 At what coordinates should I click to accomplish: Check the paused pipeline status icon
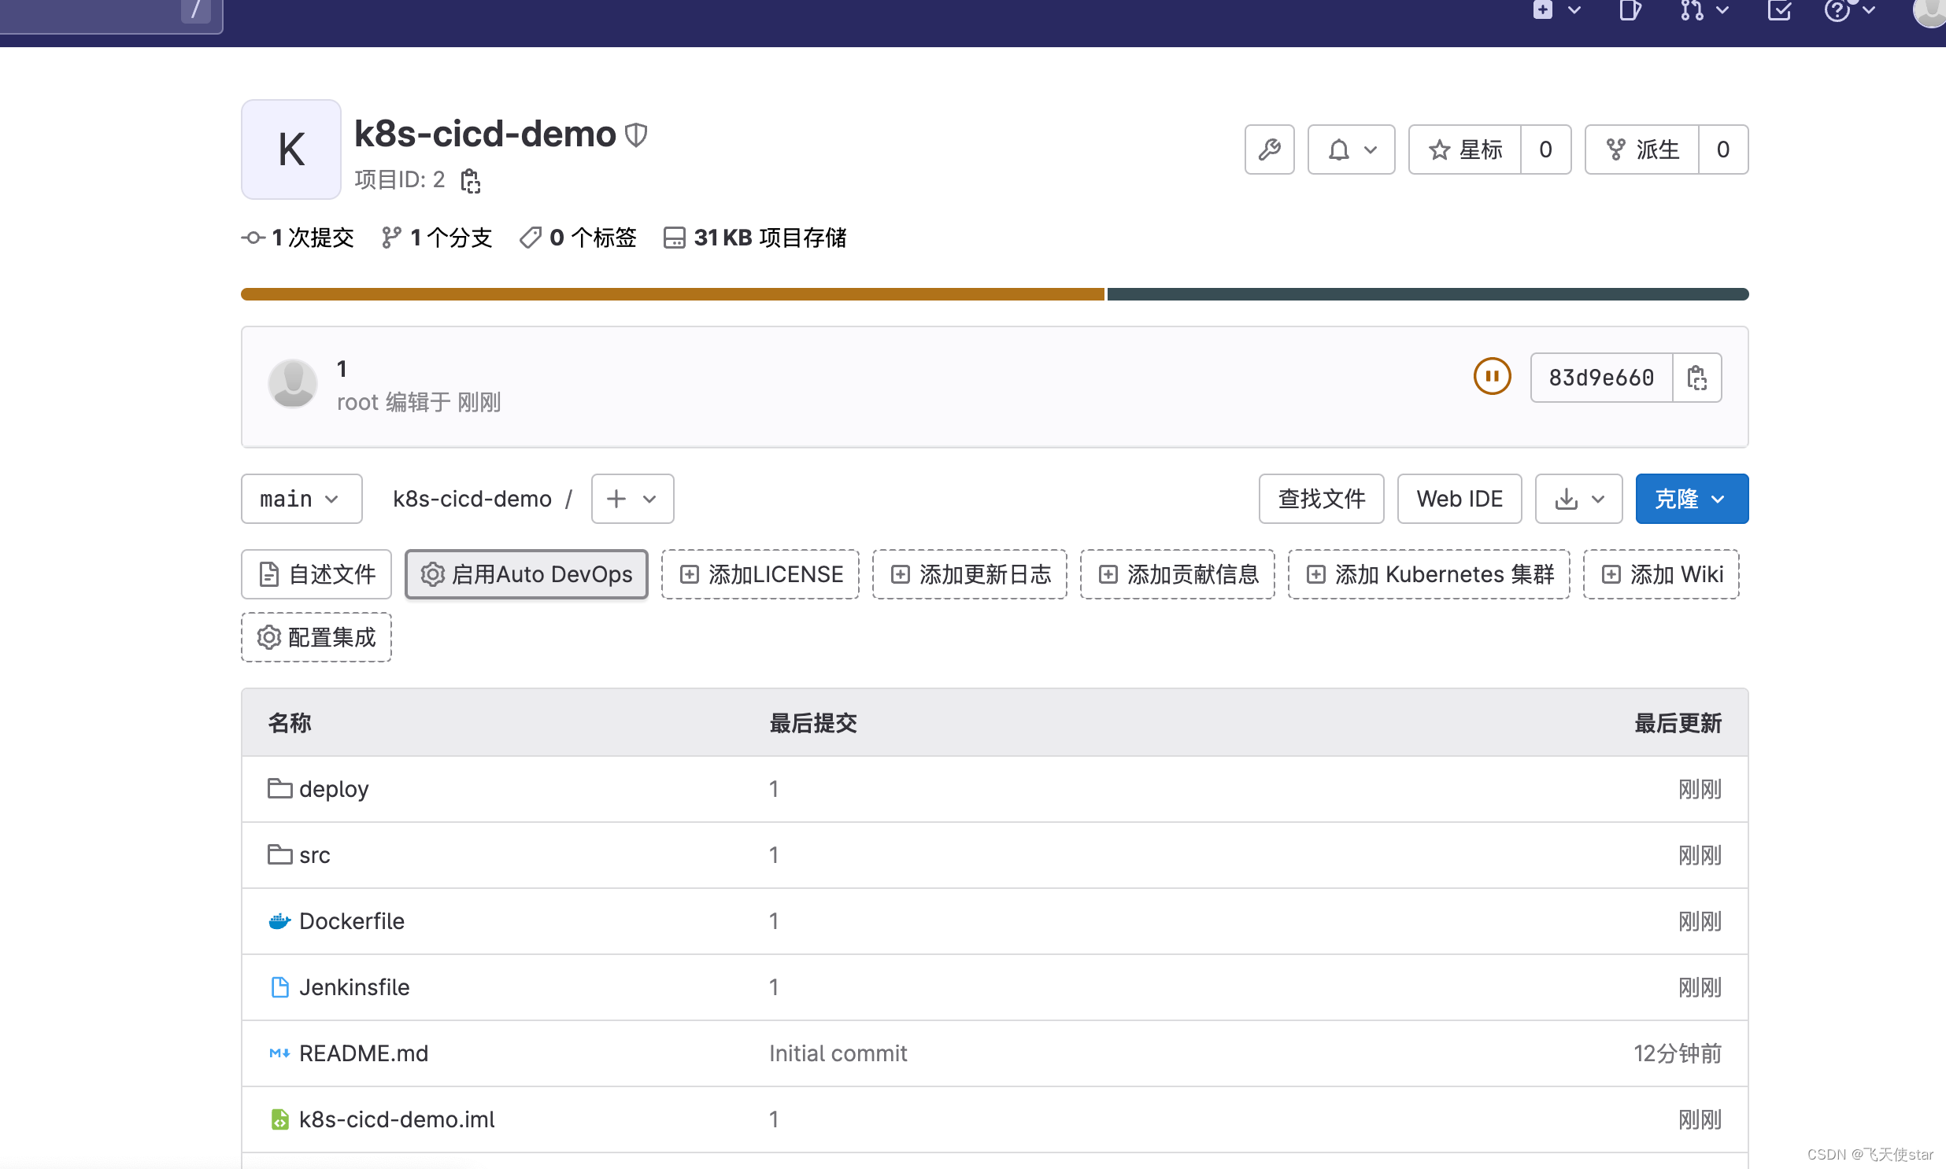(x=1492, y=377)
